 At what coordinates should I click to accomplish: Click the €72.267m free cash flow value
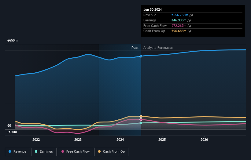click(179, 26)
